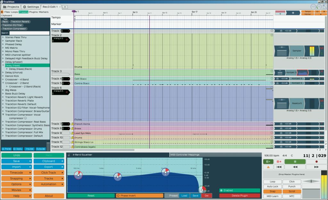Screen dimensions: 328x200
Task: Open the Click Track menu
Action: coord(49,172)
